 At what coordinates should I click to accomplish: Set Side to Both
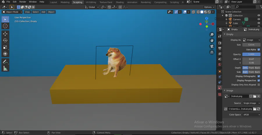[245, 72]
